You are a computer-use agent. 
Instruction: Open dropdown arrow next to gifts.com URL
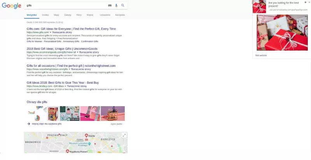click(x=51, y=32)
